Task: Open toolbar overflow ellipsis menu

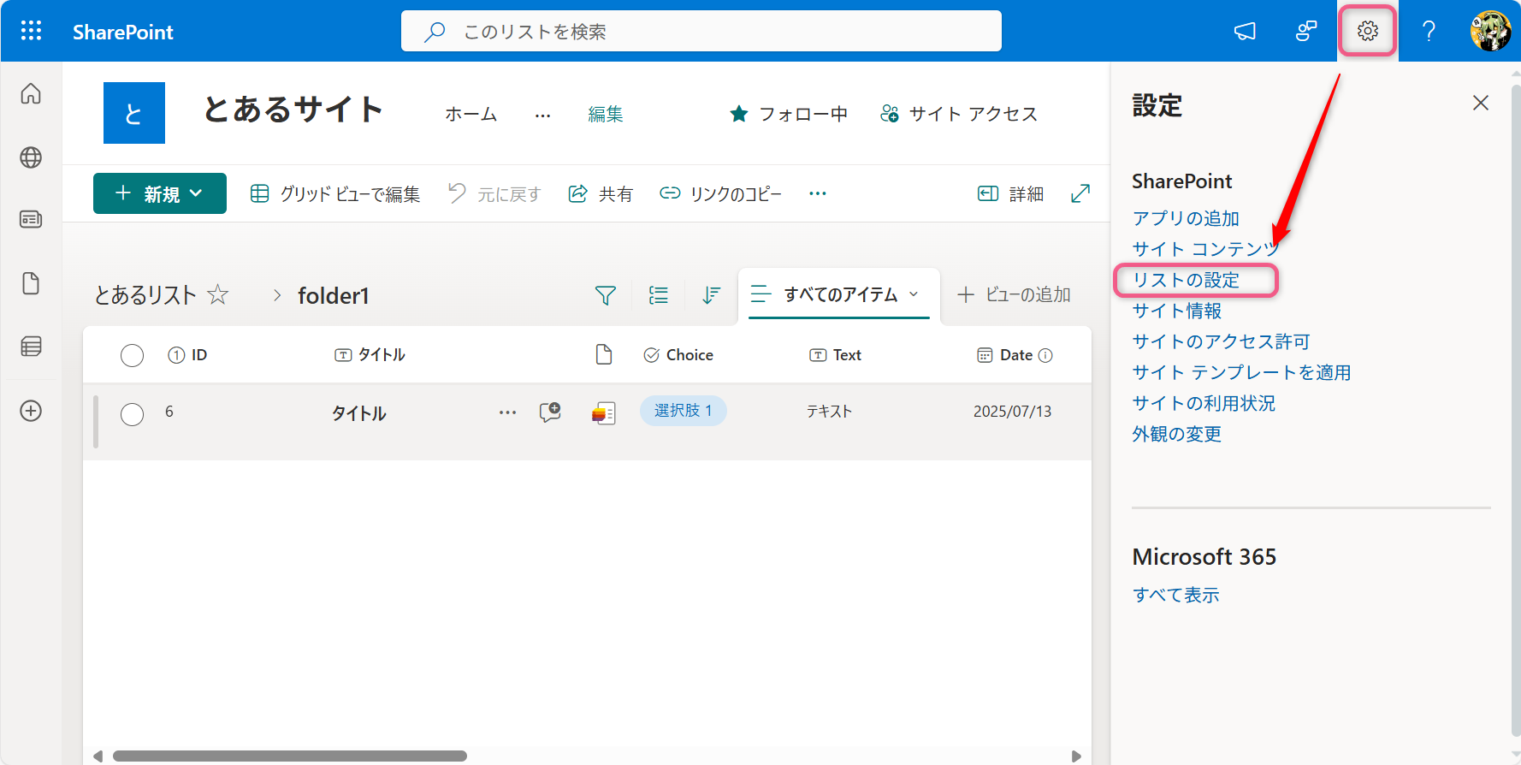Action: 818,193
